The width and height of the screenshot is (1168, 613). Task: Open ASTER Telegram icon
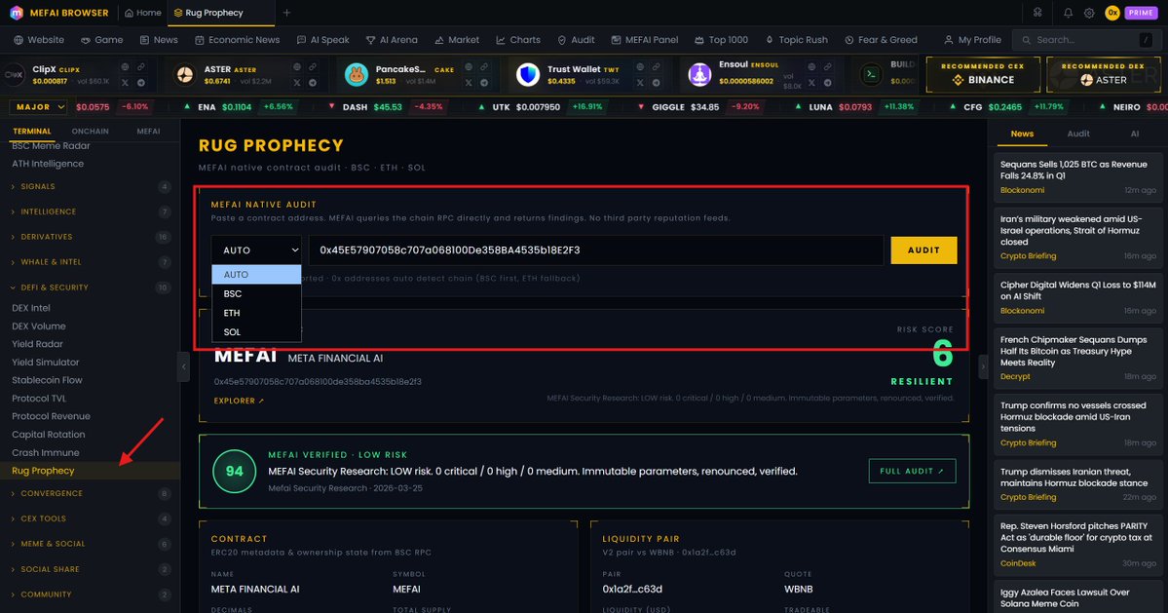click(312, 83)
